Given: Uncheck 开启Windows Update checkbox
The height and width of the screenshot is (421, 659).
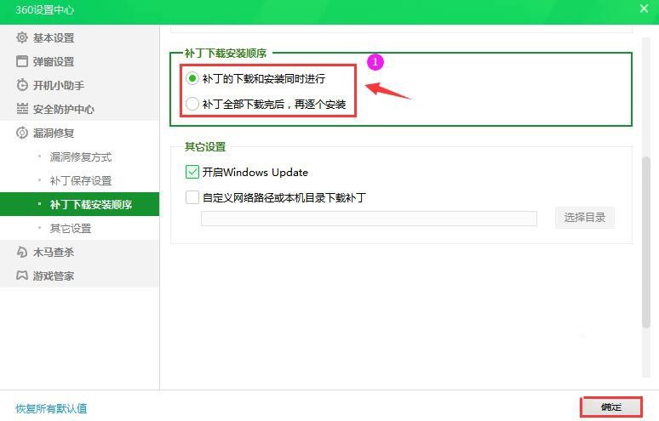Looking at the screenshot, I should coord(192,172).
